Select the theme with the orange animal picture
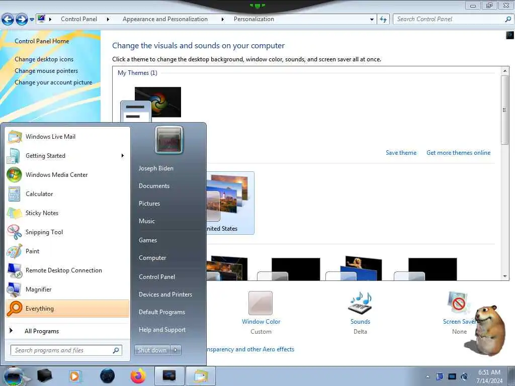Viewport: 515px width, 386px height. tap(354, 268)
